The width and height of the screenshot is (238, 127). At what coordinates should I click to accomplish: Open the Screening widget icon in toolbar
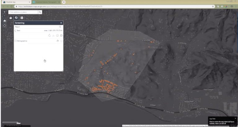tap(16, 18)
